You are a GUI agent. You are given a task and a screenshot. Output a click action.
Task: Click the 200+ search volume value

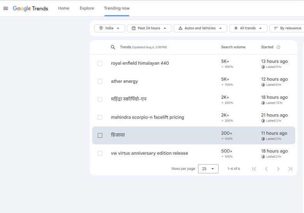tap(227, 133)
